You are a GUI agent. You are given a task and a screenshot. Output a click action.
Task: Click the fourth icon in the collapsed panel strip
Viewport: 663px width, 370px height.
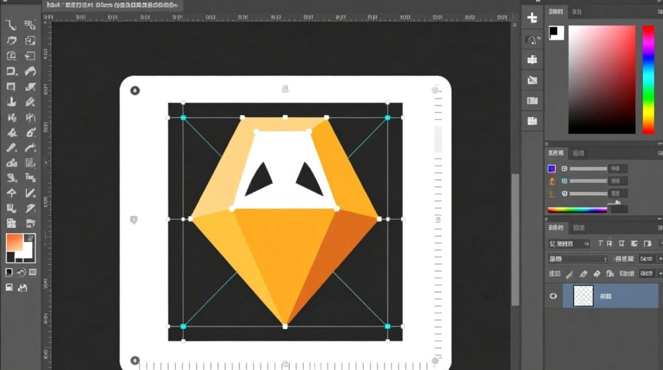pos(532,80)
